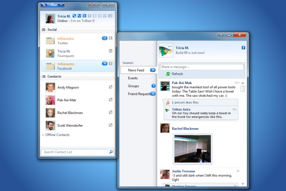Open the Tricia M. Foursquare entry

click(x=77, y=53)
